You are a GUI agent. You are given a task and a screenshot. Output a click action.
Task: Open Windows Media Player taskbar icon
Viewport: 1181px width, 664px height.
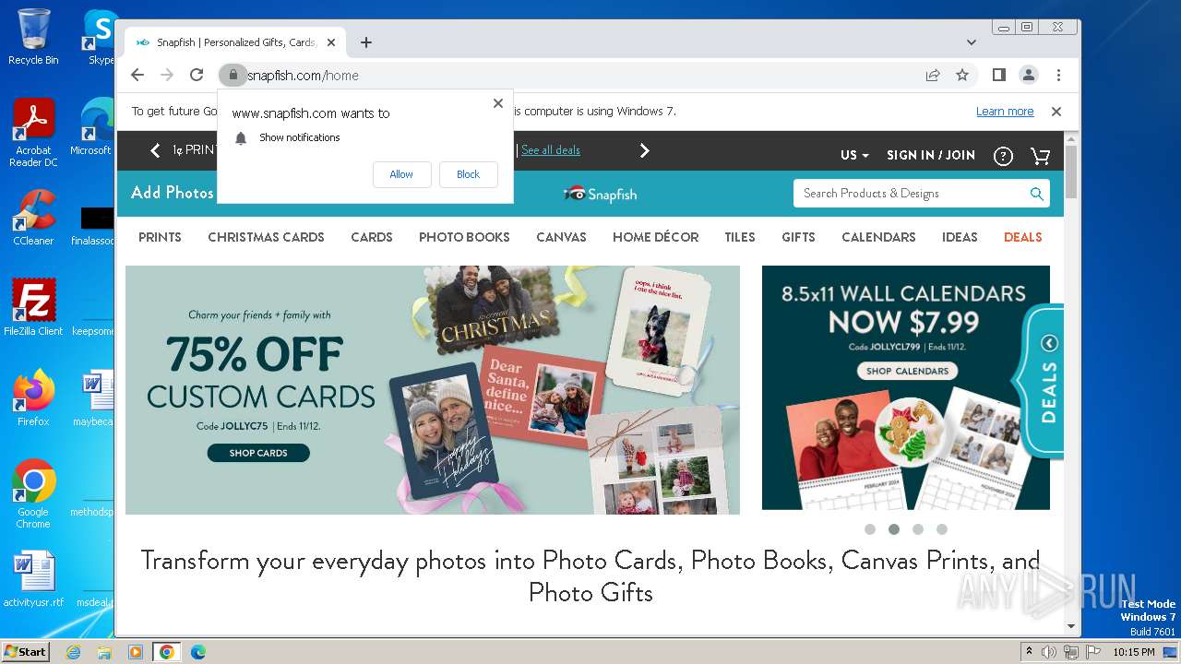135,652
